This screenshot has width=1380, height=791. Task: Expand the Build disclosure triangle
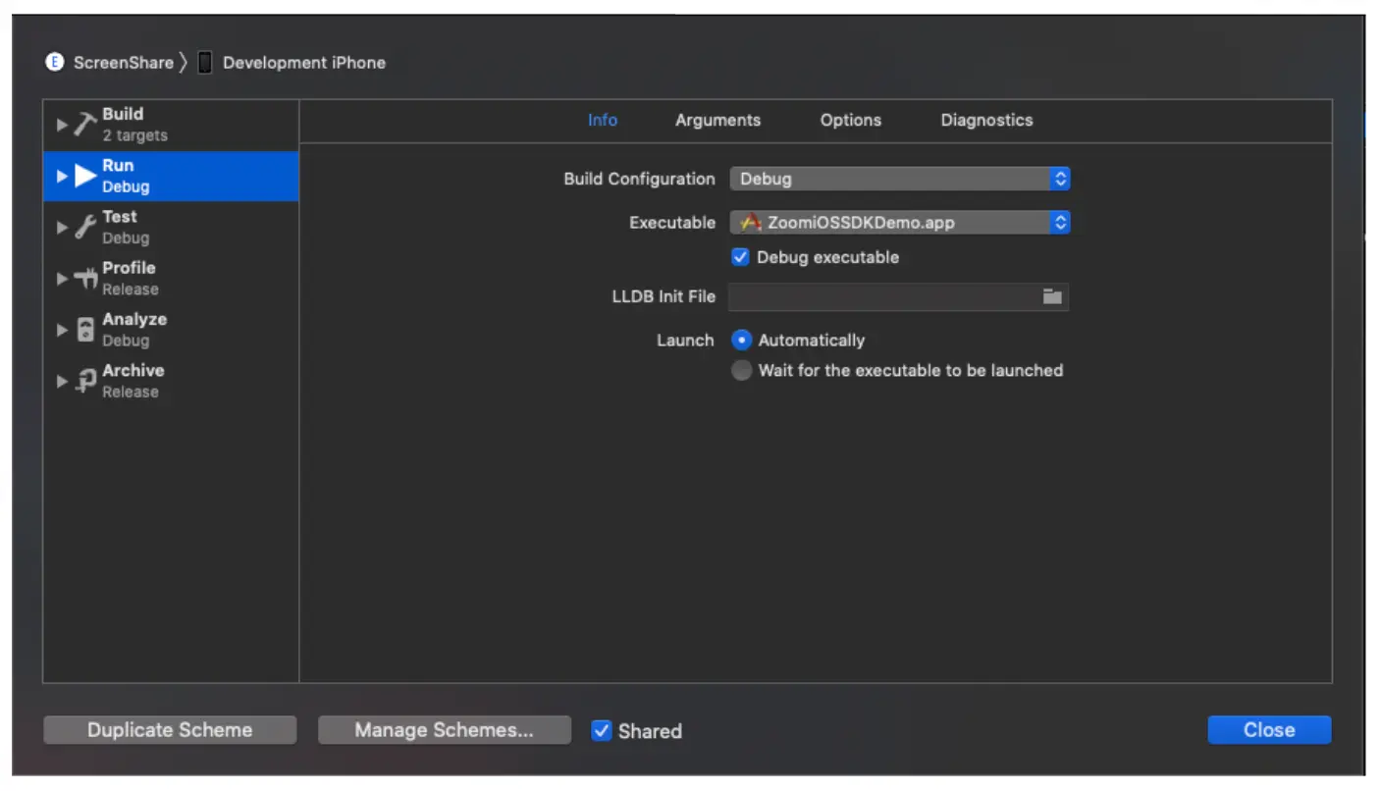click(x=61, y=125)
